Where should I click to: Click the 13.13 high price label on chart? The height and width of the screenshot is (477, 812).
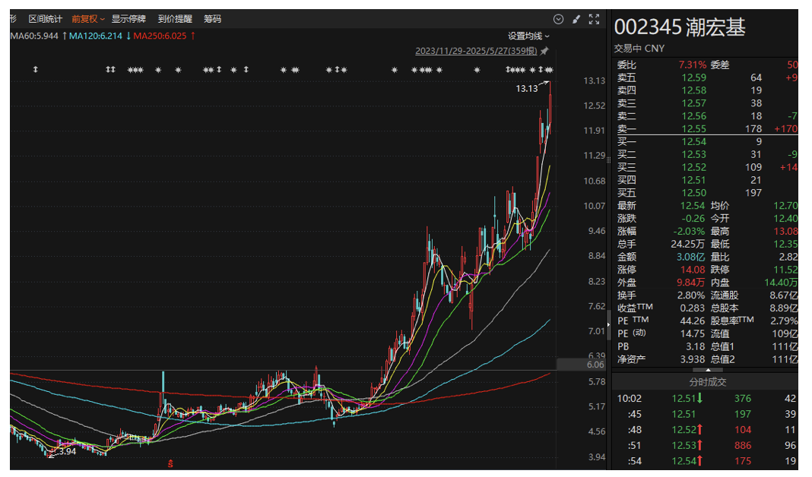pyautogui.click(x=527, y=89)
